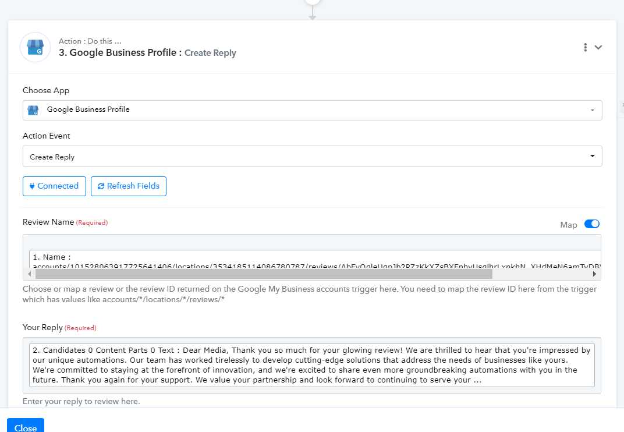Click the Review Name horizontal scrollbar thumb
624x432 pixels.
[264, 274]
